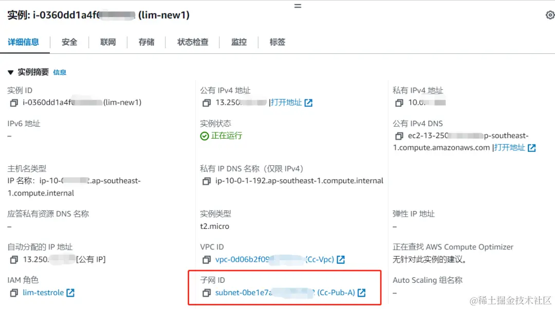The height and width of the screenshot is (309, 555).
Task: Collapse the 实例摘要 section triangle
Action: (11, 72)
